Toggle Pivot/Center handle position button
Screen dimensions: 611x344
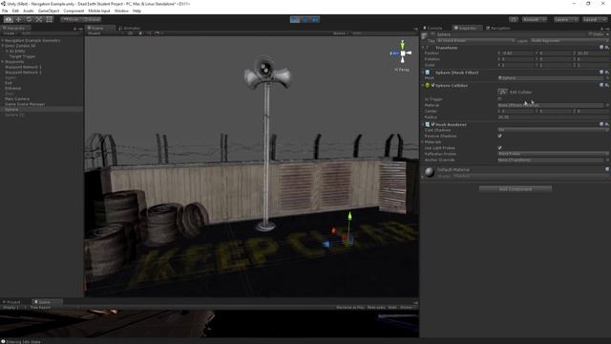tap(71, 19)
